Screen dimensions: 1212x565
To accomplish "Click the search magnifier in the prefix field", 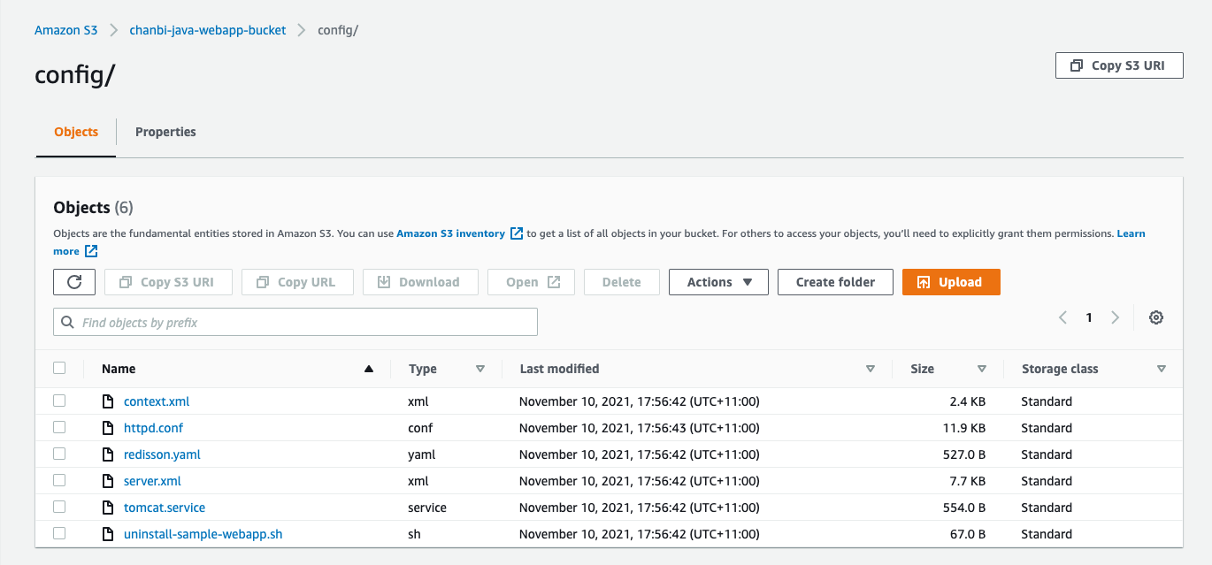I will tap(68, 321).
